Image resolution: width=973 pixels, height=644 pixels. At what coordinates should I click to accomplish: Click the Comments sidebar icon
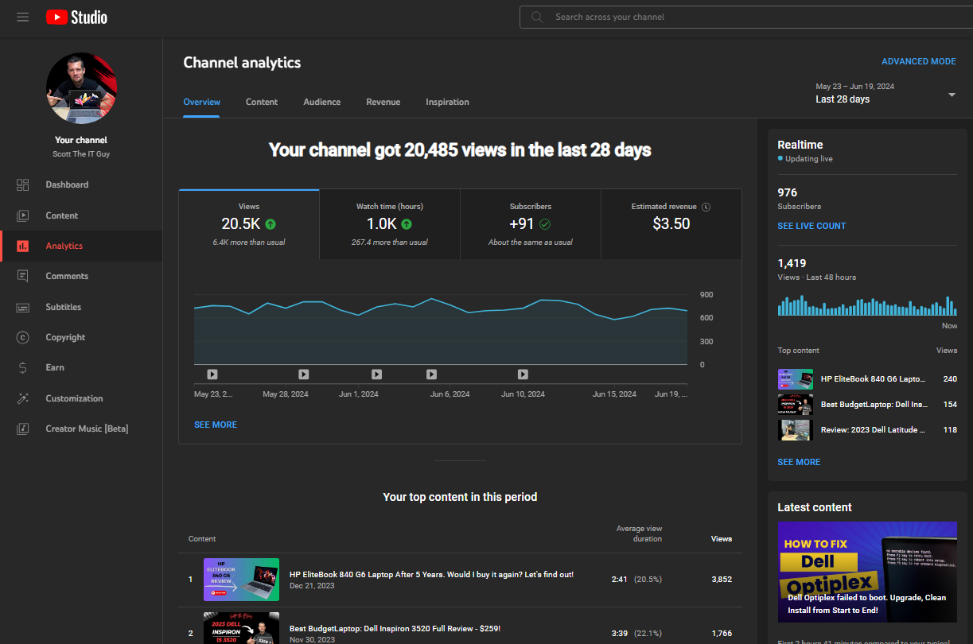point(23,276)
